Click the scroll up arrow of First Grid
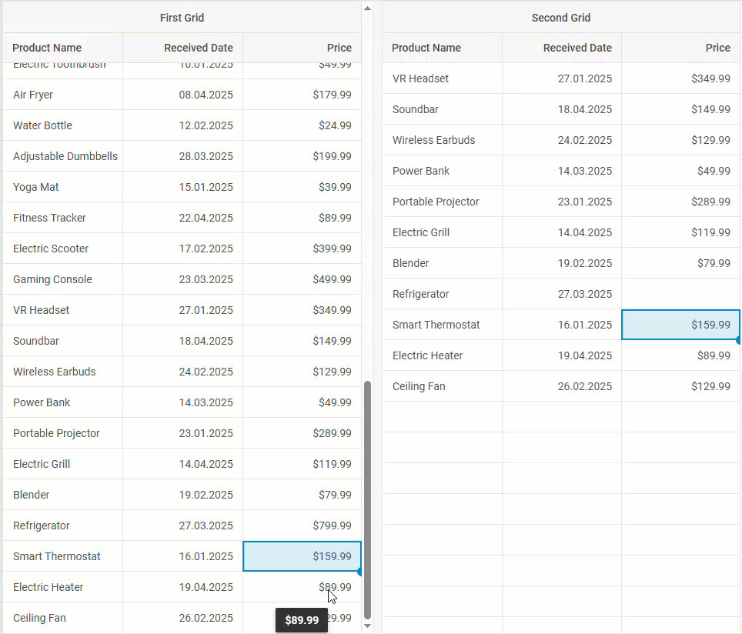The width and height of the screenshot is (742, 634). click(x=367, y=8)
